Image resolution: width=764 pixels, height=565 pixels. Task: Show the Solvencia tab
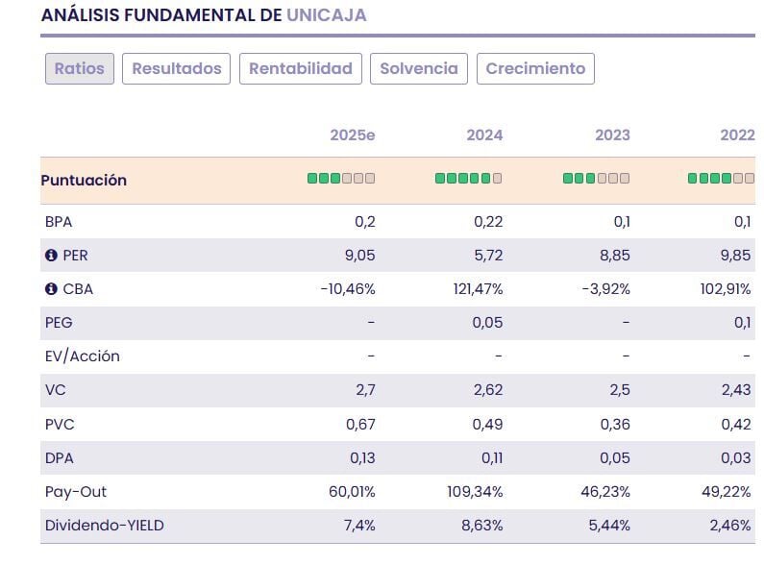click(419, 68)
